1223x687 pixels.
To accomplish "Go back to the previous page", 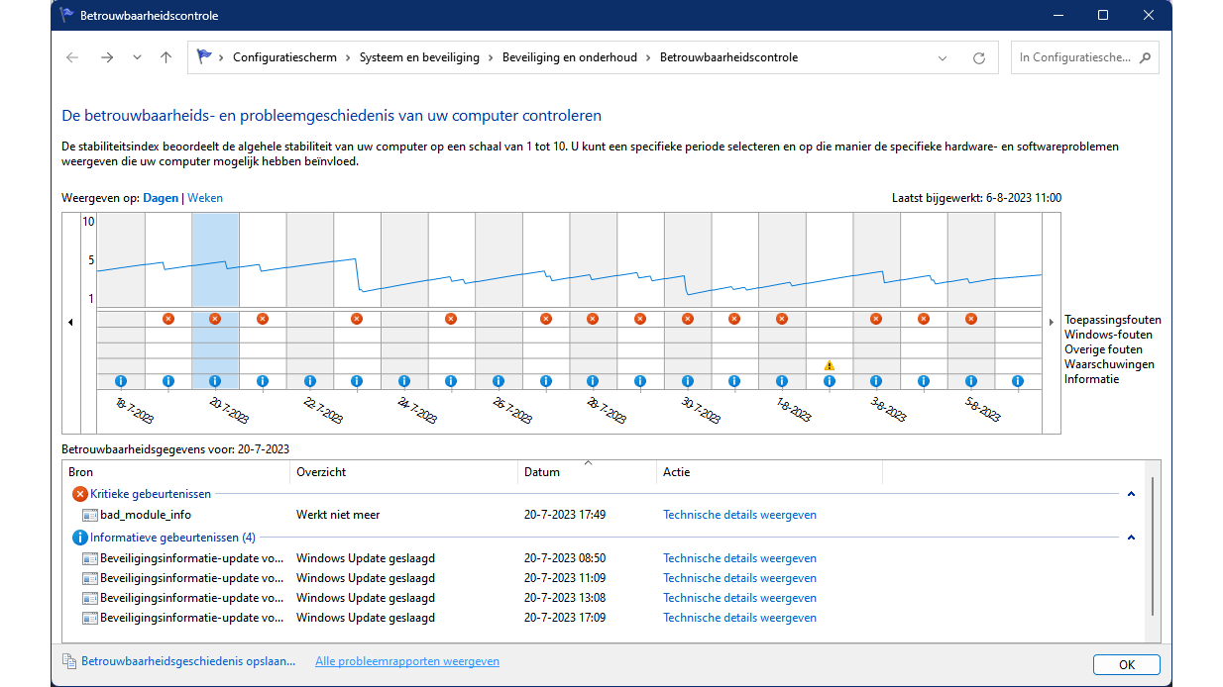I will pyautogui.click(x=72, y=57).
